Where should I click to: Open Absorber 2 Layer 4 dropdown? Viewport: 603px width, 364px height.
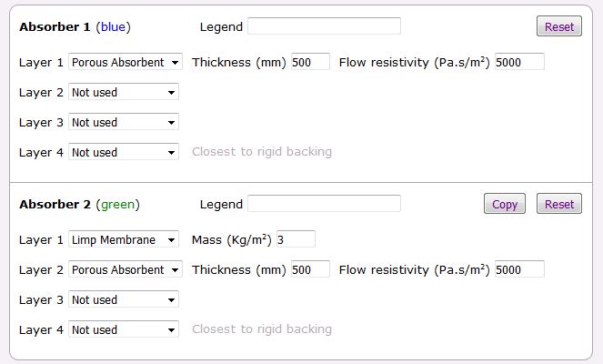[124, 329]
